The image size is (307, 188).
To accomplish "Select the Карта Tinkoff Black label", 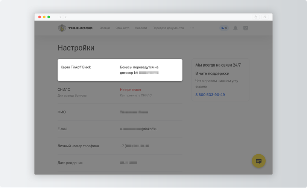I will pos(76,67).
